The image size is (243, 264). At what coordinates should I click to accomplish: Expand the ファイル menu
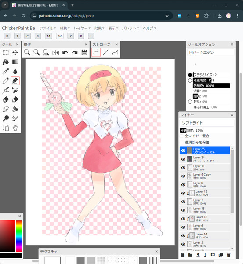[x=47, y=28]
